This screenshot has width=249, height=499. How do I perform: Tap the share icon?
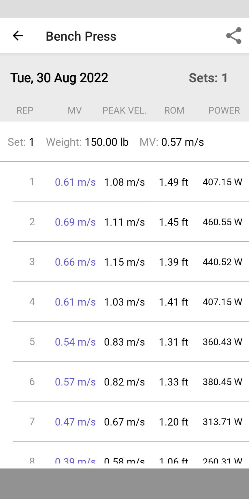(x=234, y=36)
